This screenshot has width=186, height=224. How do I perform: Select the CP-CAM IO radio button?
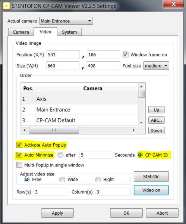[x=140, y=155]
